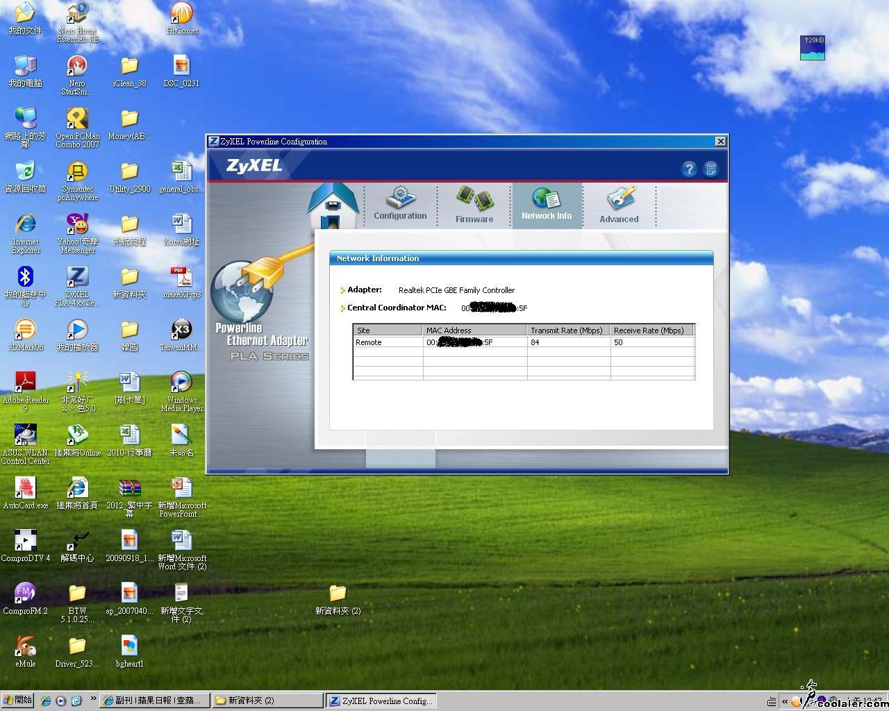Select the 20090918_1 file icon
The image size is (889, 711).
click(129, 546)
